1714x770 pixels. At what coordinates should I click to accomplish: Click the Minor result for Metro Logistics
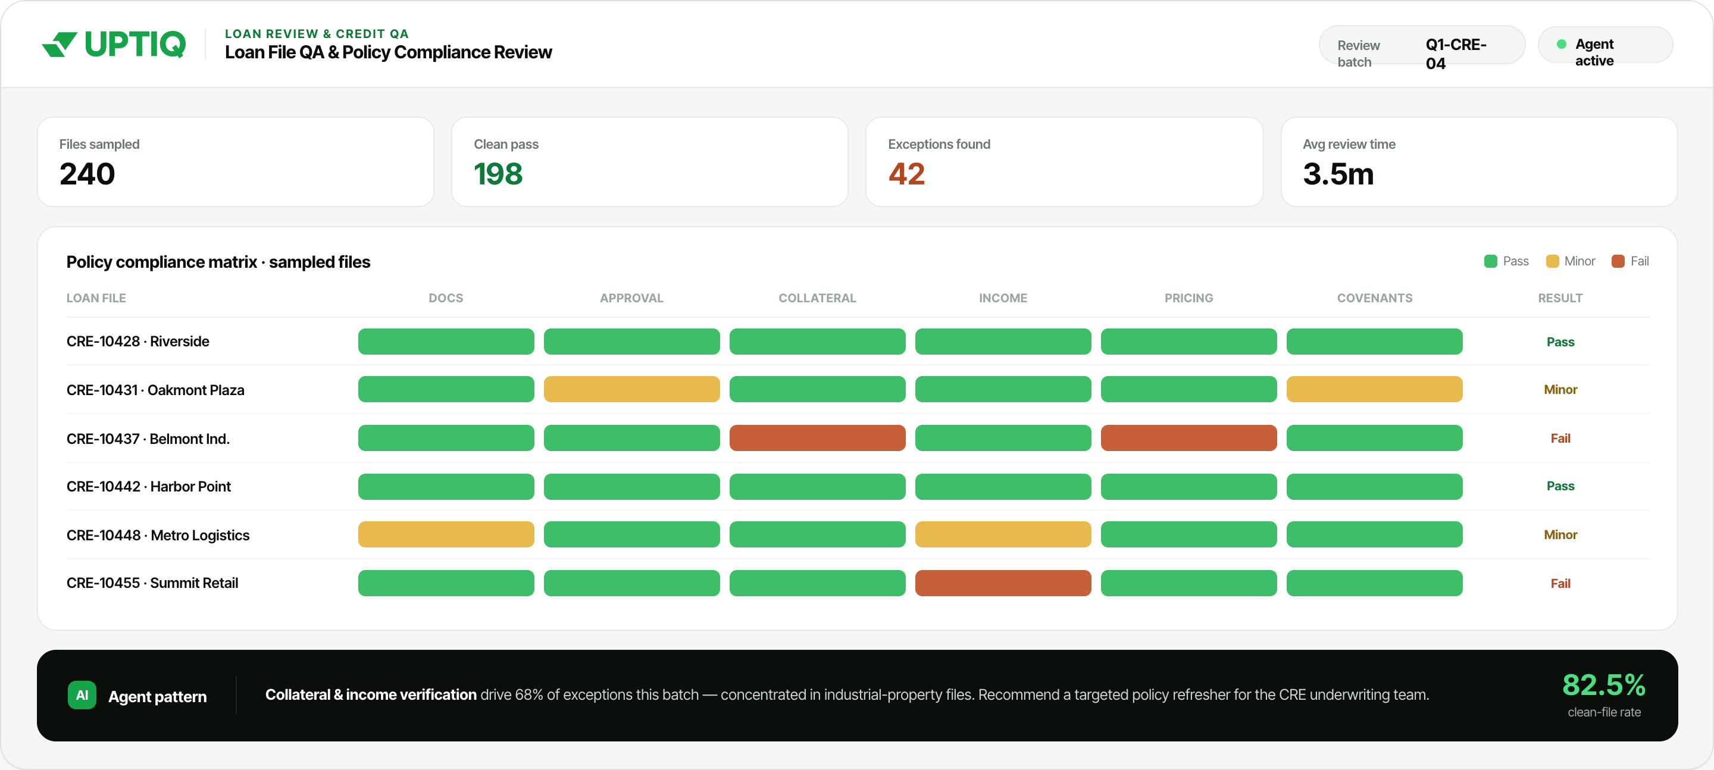[x=1560, y=535]
